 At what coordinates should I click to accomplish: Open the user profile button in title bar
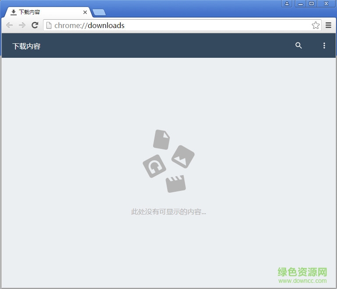point(287,4)
